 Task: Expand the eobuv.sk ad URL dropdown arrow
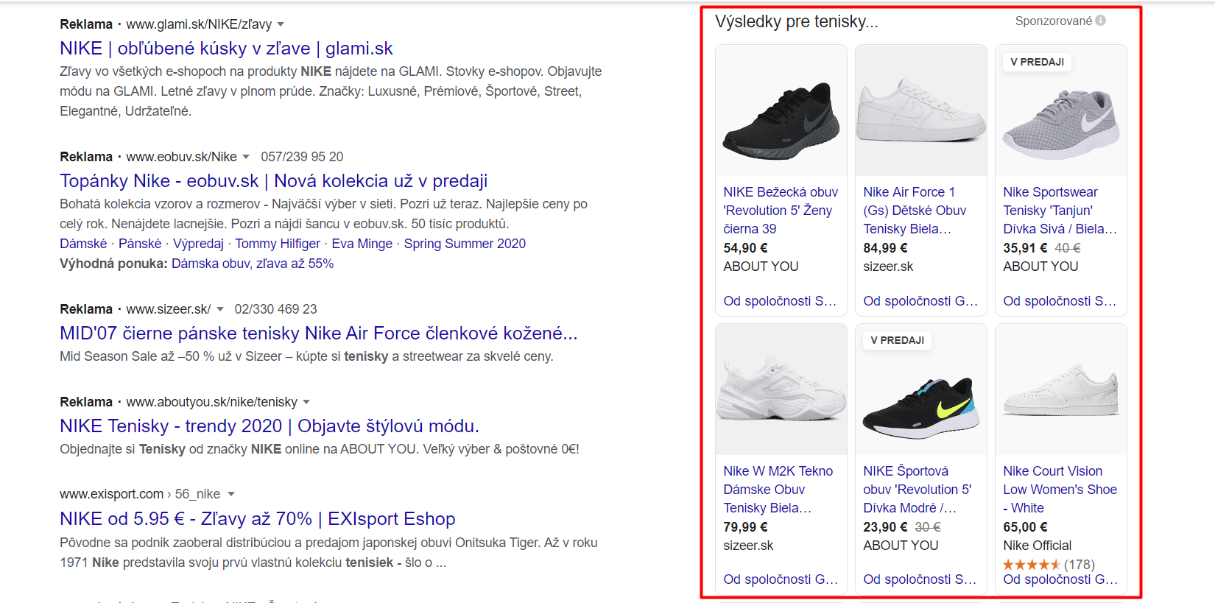[x=246, y=157]
